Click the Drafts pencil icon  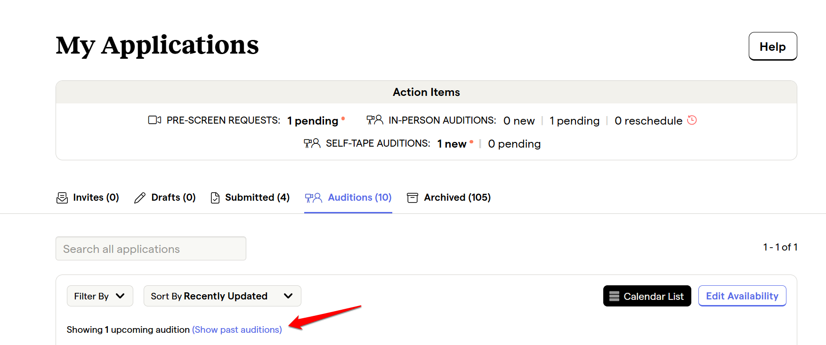(x=140, y=198)
